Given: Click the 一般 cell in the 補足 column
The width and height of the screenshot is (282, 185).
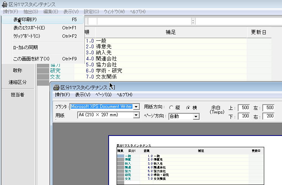Looking at the screenshot, I should click(171, 41).
